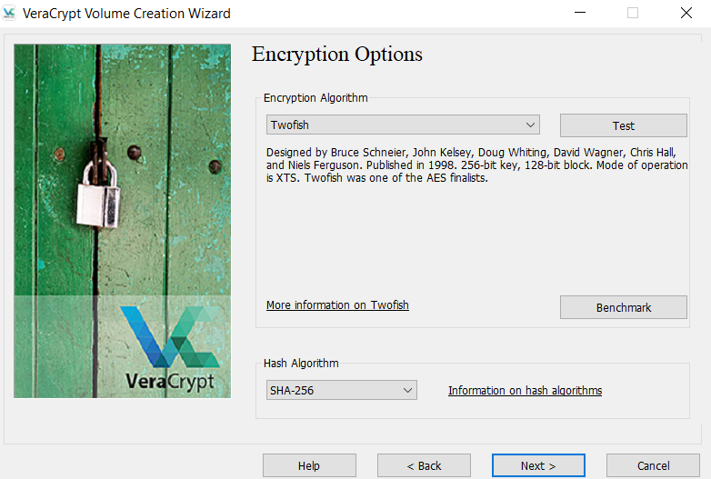Click the Encryption Algorithm group label
This screenshot has width=711, height=479.
[x=315, y=98]
